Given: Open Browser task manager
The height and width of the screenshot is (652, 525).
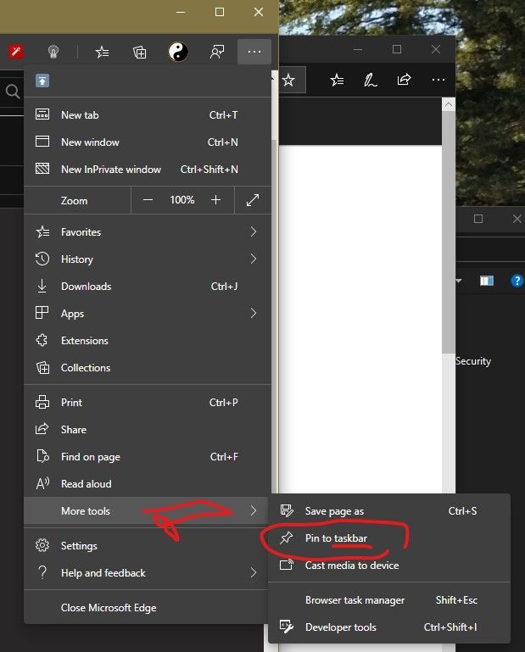Looking at the screenshot, I should pyautogui.click(x=389, y=600).
